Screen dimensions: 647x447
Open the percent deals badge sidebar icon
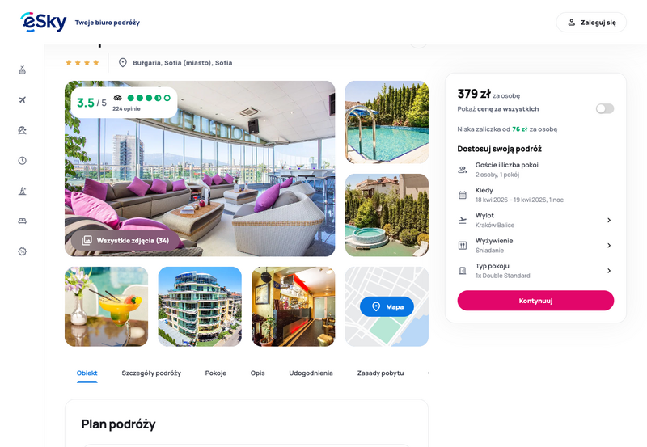[x=23, y=251]
